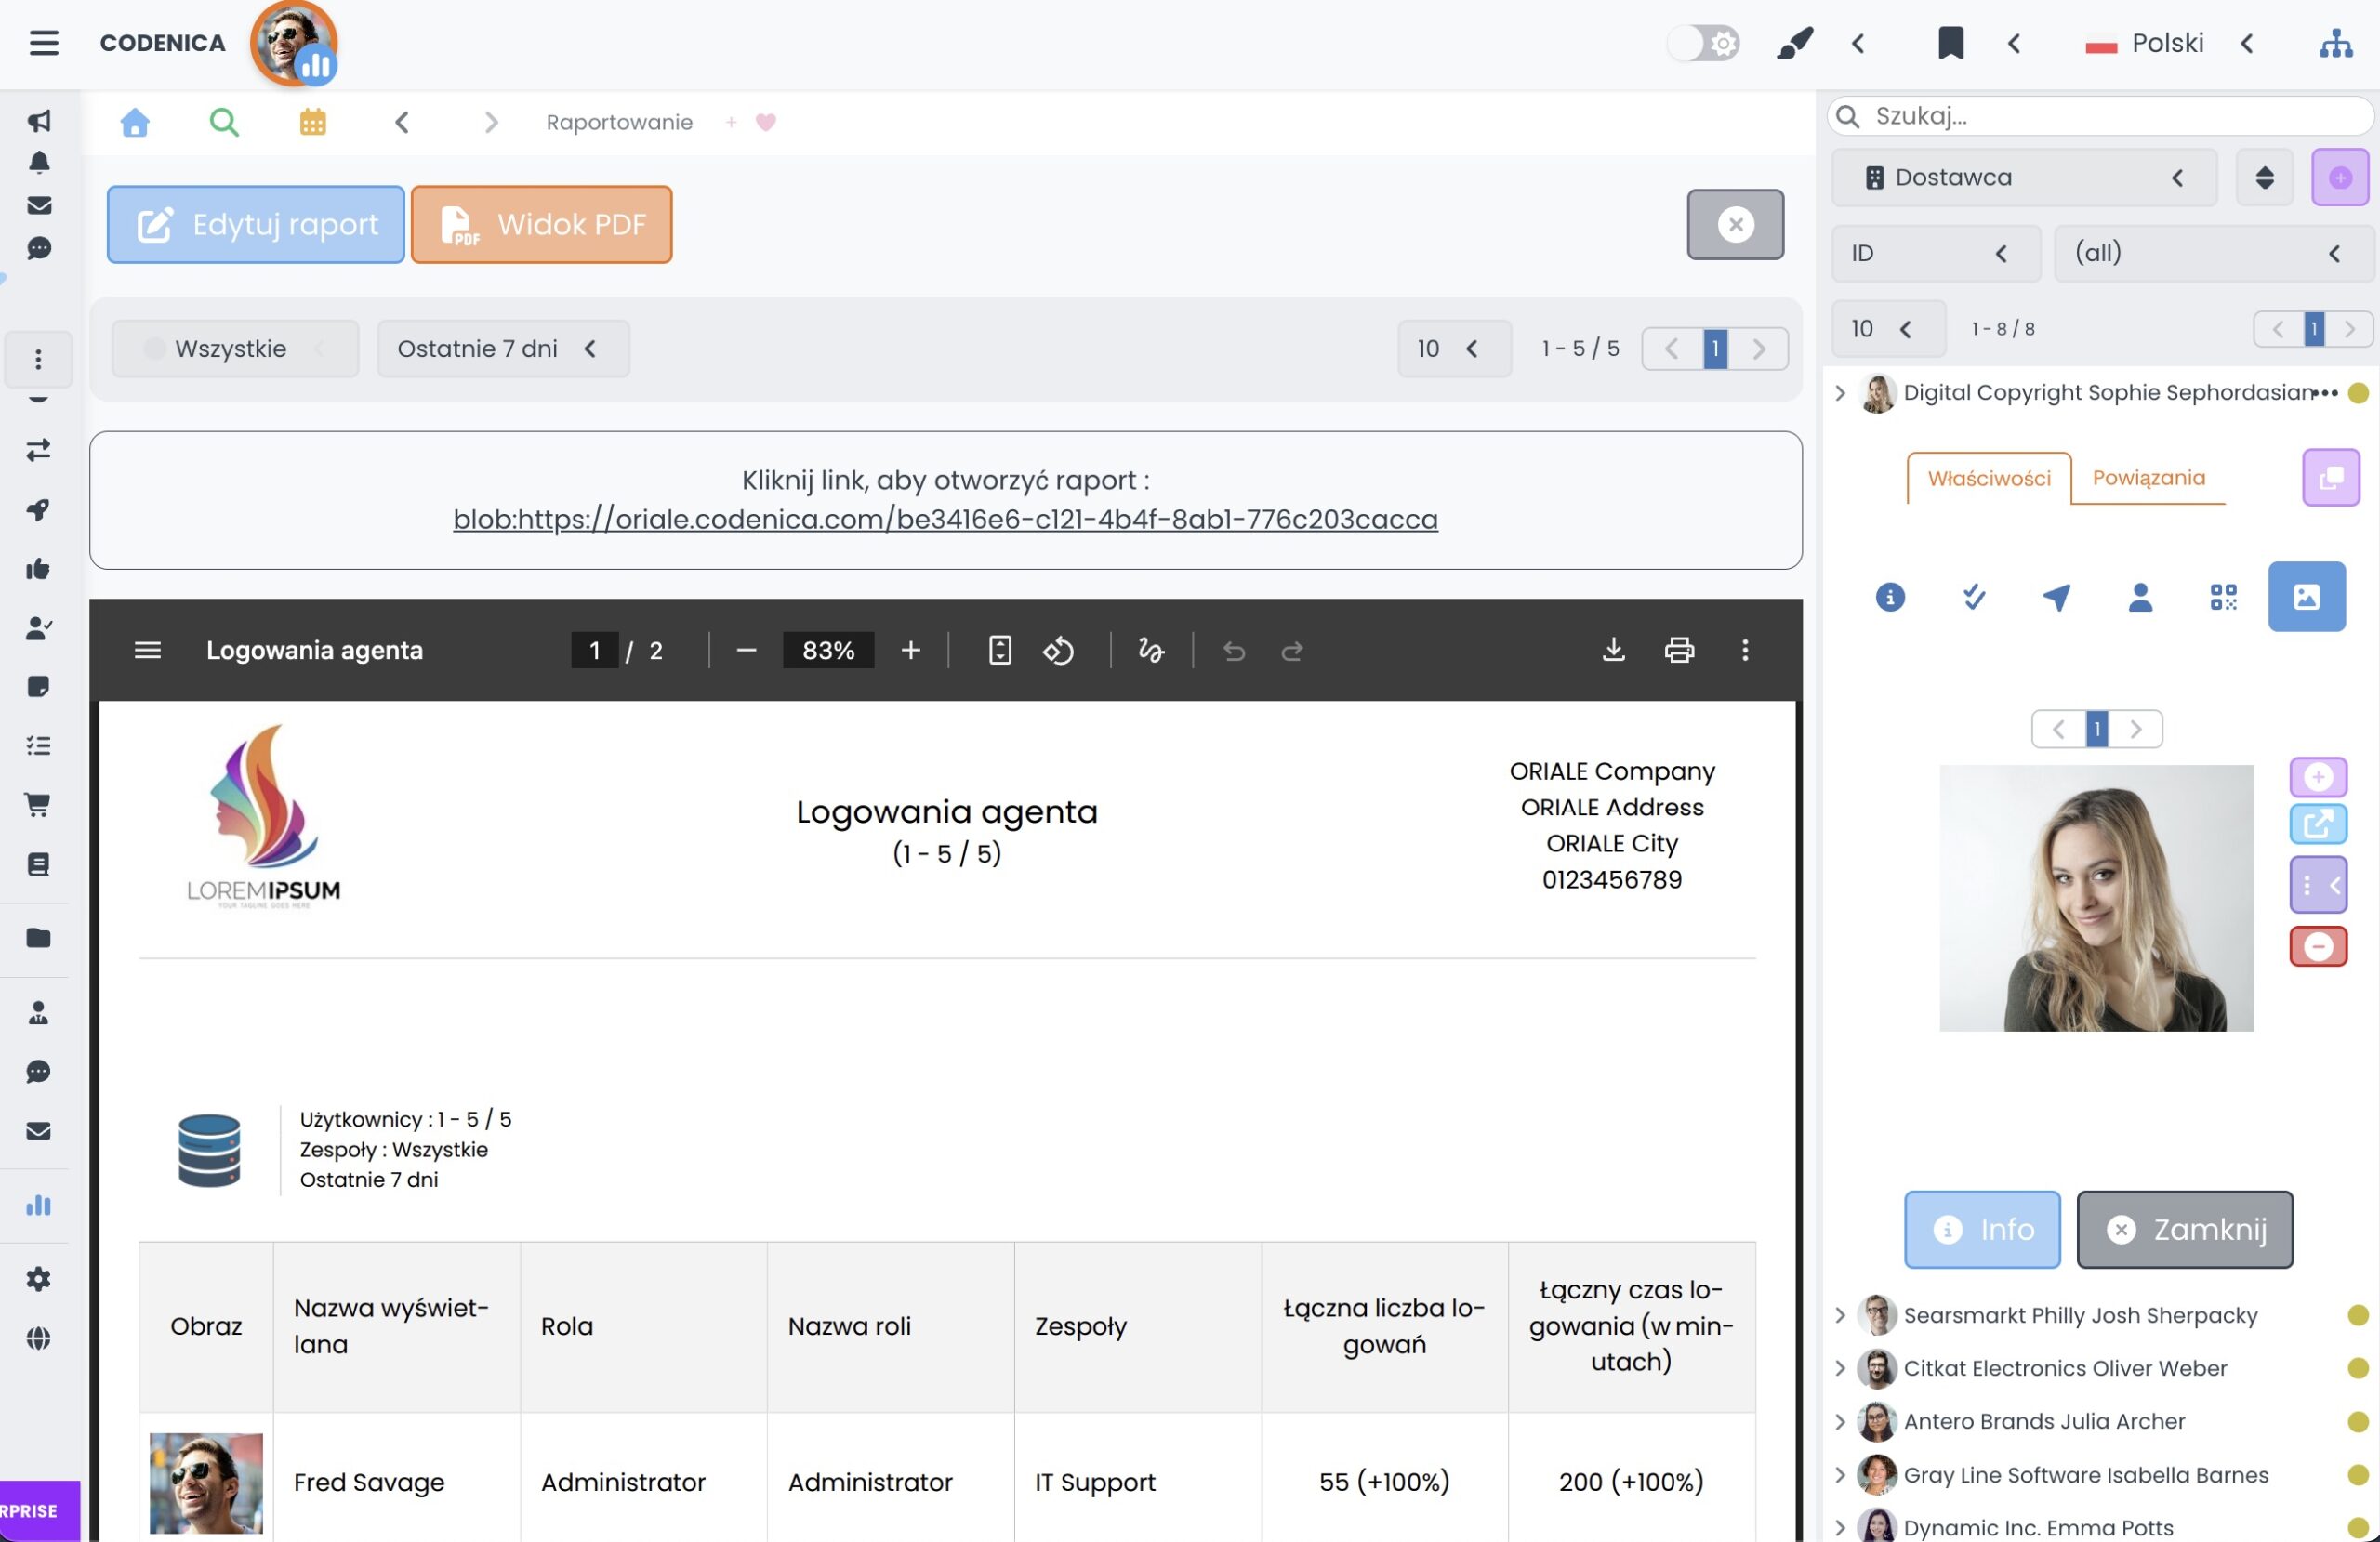The height and width of the screenshot is (1542, 2380).
Task: Print the PDF report
Action: coord(1679,650)
